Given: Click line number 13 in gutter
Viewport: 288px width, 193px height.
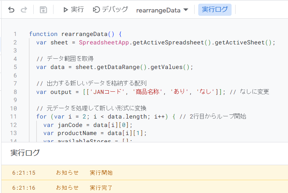Looking at the screenshot, I should coord(14,133).
